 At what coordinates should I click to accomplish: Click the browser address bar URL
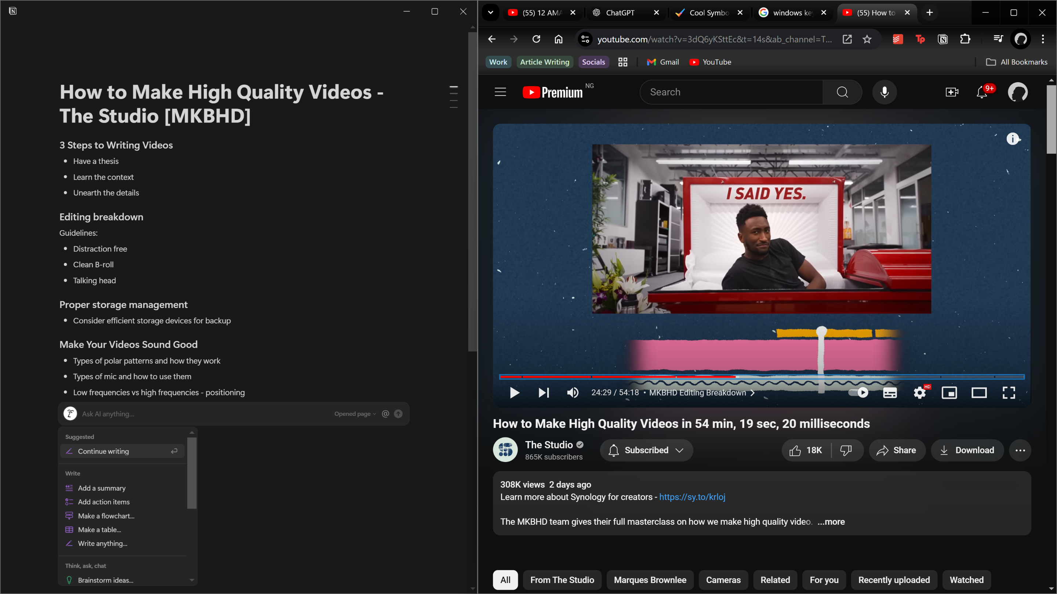(x=714, y=39)
